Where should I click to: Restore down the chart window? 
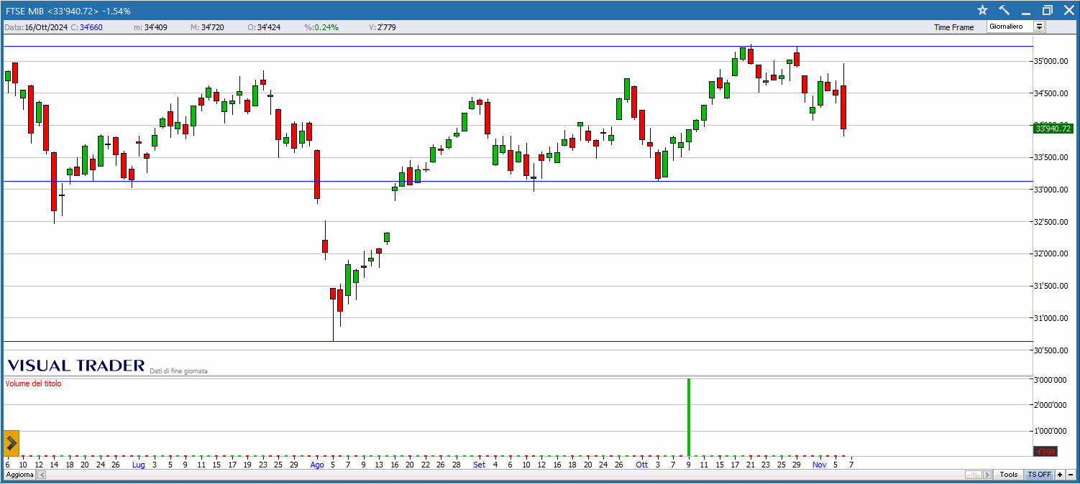tap(1047, 11)
